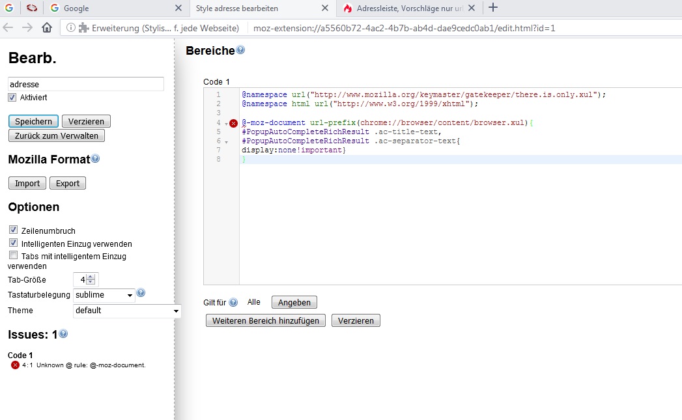The height and width of the screenshot is (420, 682).
Task: Click the style name field containing adresse
Action: (x=85, y=84)
